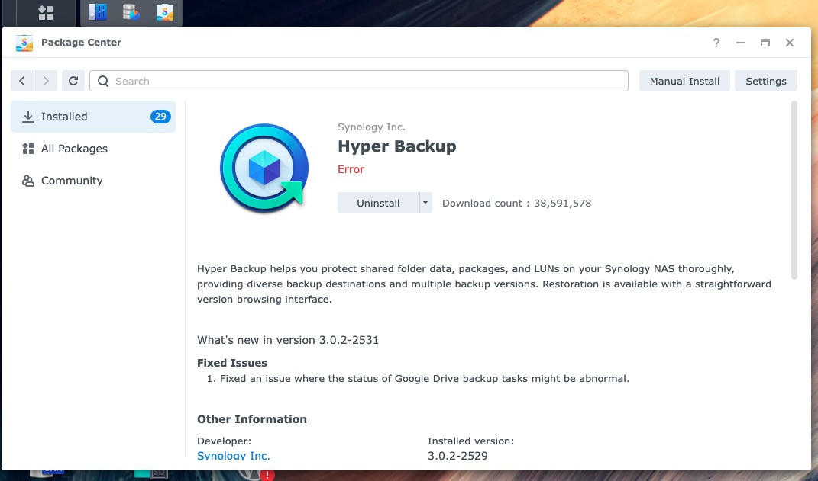Open Package Center Settings
The width and height of the screenshot is (818, 481).
pyautogui.click(x=765, y=81)
